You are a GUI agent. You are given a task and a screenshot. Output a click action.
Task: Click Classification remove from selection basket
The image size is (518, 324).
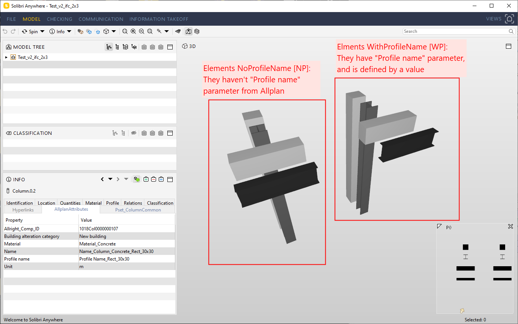(x=152, y=133)
